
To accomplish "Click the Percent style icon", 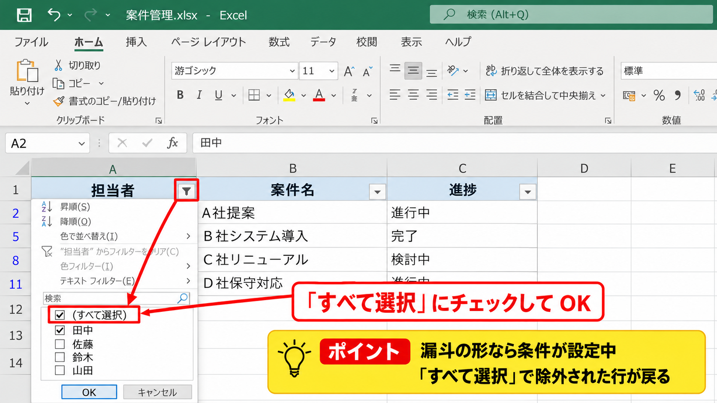I will [x=659, y=95].
